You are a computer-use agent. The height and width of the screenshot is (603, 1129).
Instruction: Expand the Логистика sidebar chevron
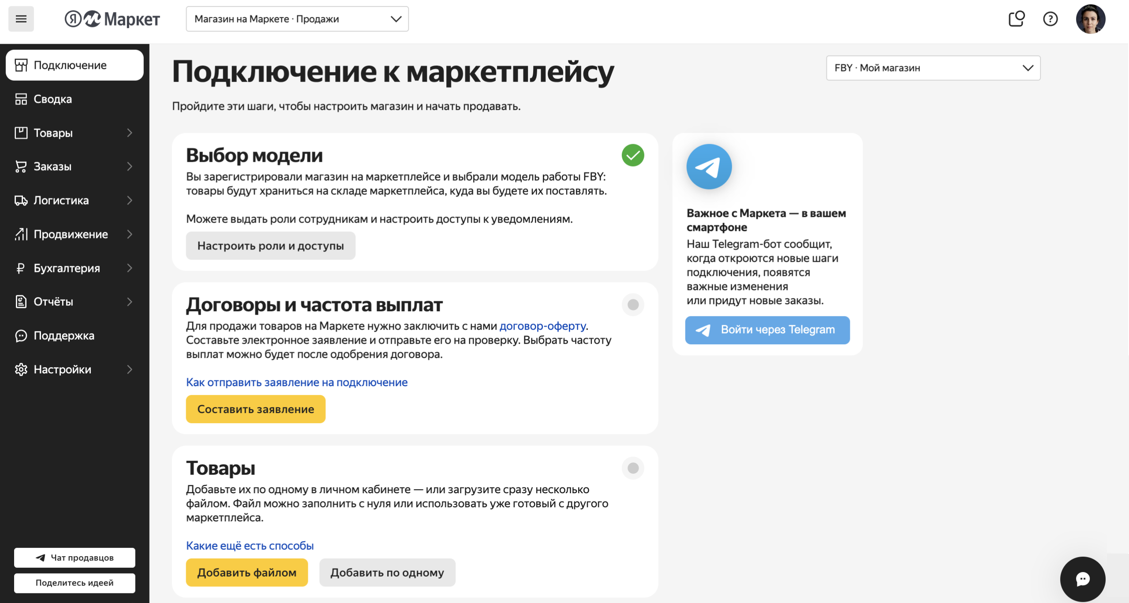(130, 201)
